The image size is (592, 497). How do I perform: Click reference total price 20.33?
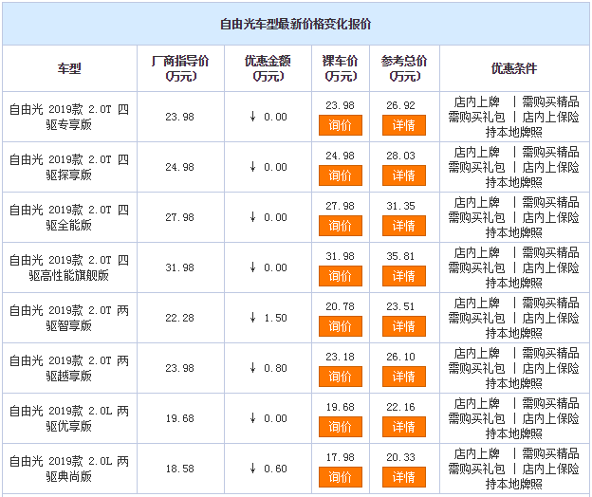tap(400, 457)
